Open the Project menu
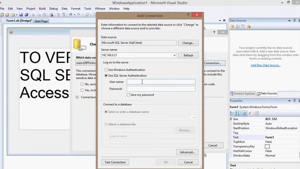The height and width of the screenshot is (169, 300). click(30, 8)
